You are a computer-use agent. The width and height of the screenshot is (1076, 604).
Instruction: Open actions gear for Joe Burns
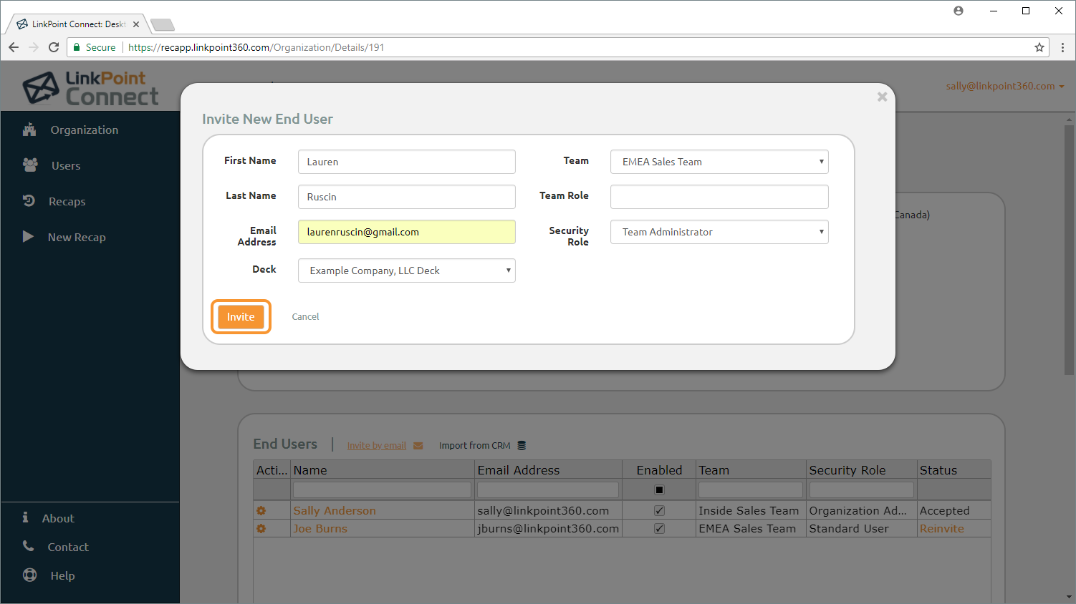tap(261, 529)
